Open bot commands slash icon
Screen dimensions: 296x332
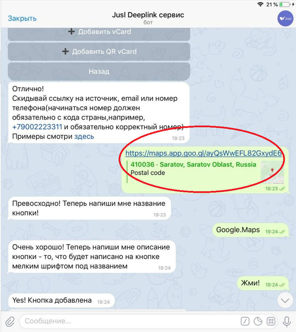click(x=245, y=321)
